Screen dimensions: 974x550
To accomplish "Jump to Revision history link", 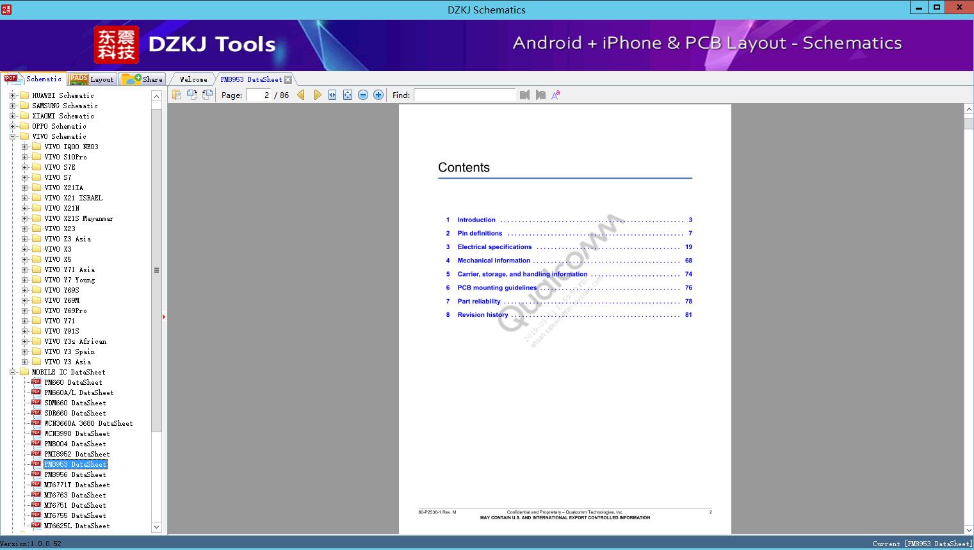I will pos(483,314).
